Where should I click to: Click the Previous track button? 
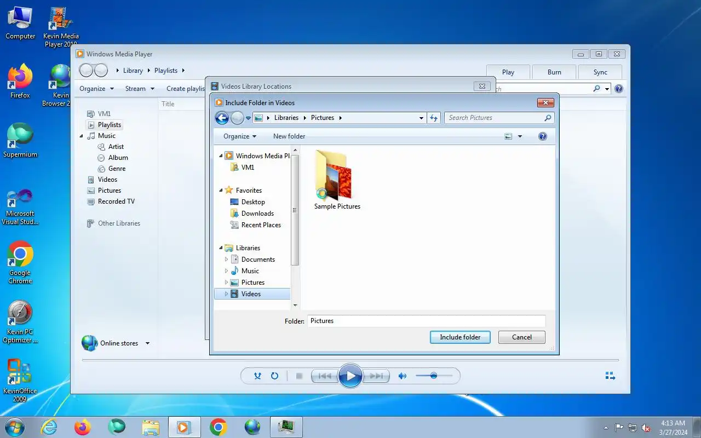click(x=324, y=376)
